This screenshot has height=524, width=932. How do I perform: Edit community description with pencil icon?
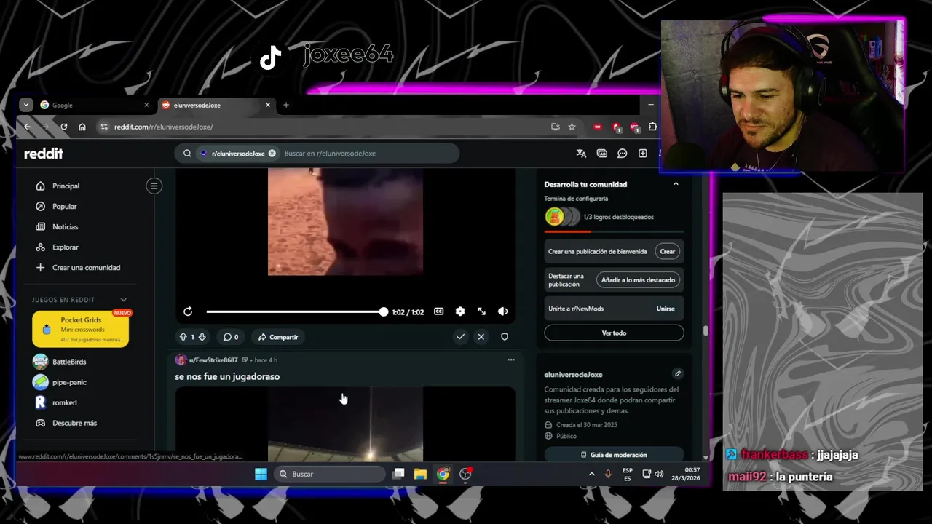point(678,373)
